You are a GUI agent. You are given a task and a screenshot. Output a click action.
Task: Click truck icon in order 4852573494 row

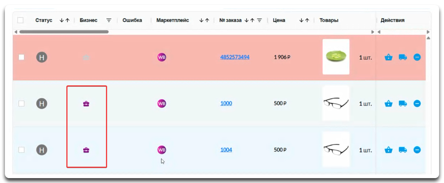pos(403,57)
